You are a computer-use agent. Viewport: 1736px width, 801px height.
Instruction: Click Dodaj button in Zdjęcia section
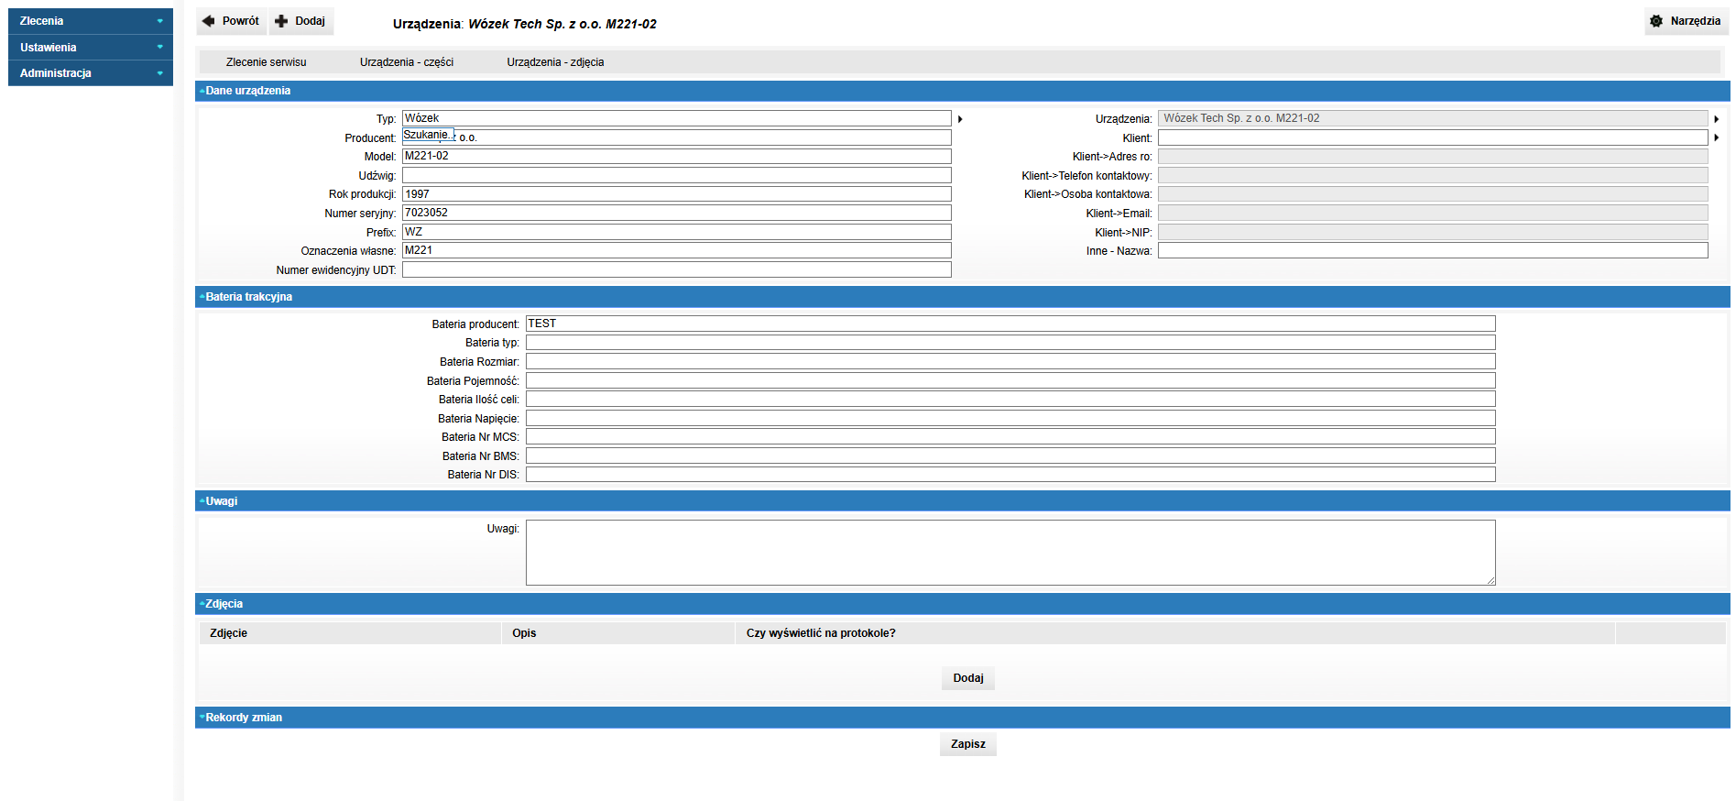click(x=967, y=678)
